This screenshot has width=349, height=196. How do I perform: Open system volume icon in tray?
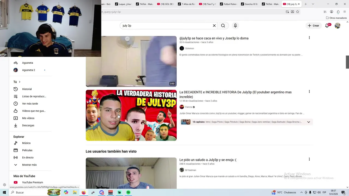coord(319,192)
